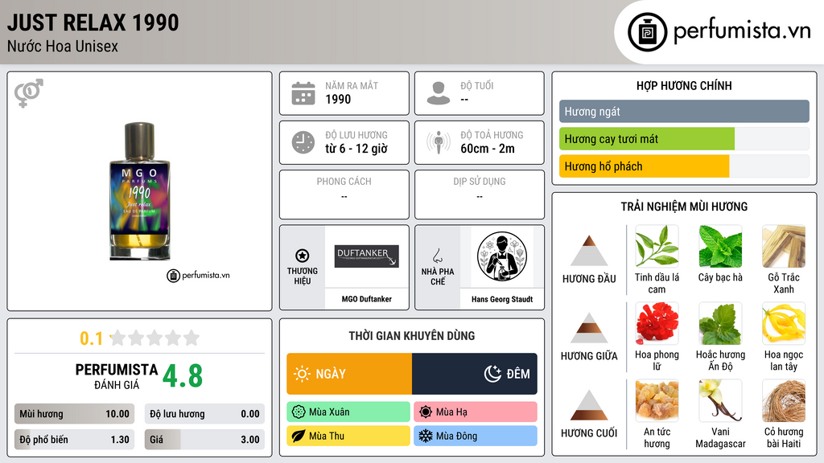Image resolution: width=824 pixels, height=463 pixels.
Task: Click the Hương hổ phách accord bar
Action: 684,166
